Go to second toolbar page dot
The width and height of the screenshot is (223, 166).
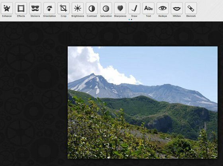(131, 20)
